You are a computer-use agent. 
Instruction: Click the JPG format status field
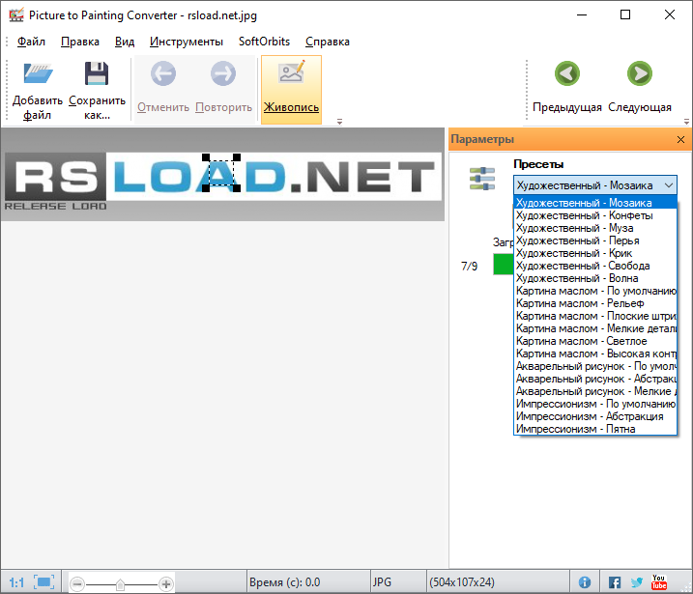[397, 582]
